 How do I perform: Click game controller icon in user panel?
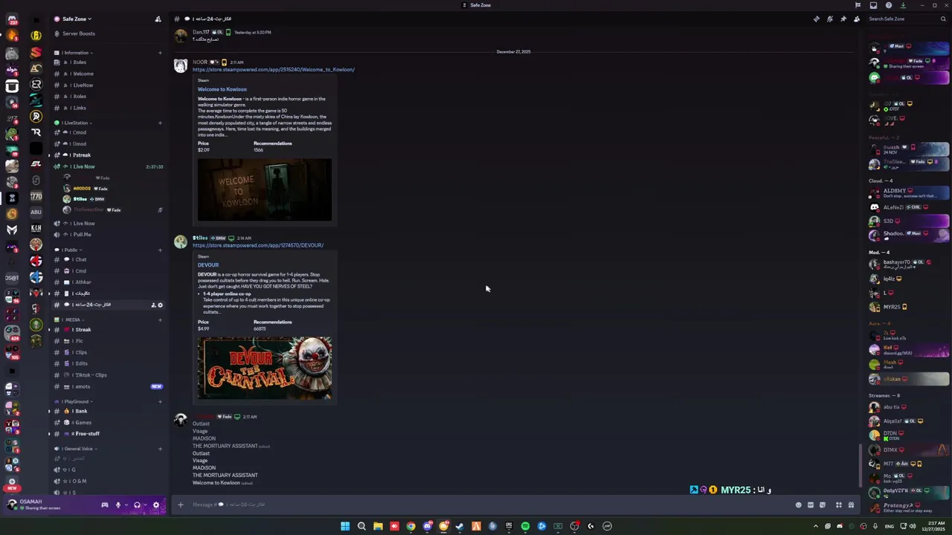pos(105,505)
